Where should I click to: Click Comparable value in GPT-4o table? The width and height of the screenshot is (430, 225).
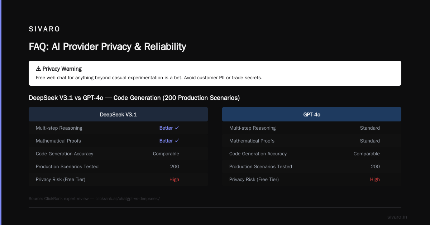[x=367, y=154]
